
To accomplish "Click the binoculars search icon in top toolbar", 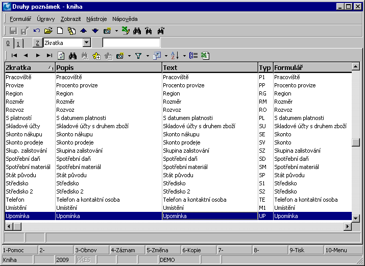I will point(137,31).
